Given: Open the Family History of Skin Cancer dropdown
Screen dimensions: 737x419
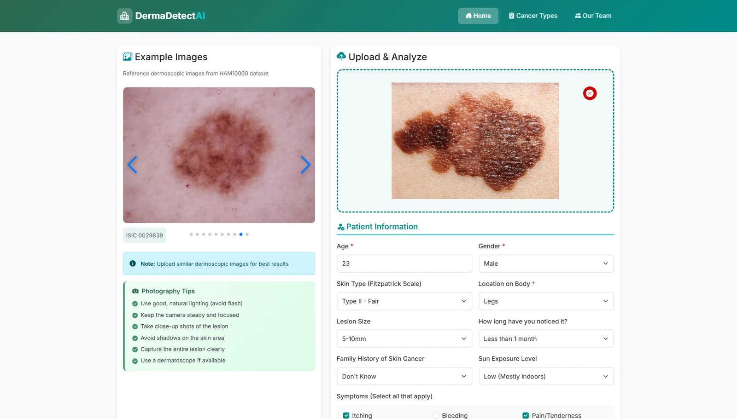Looking at the screenshot, I should coord(404,376).
